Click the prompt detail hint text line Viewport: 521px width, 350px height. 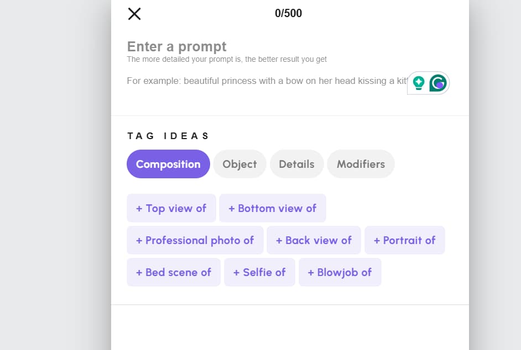tap(227, 60)
